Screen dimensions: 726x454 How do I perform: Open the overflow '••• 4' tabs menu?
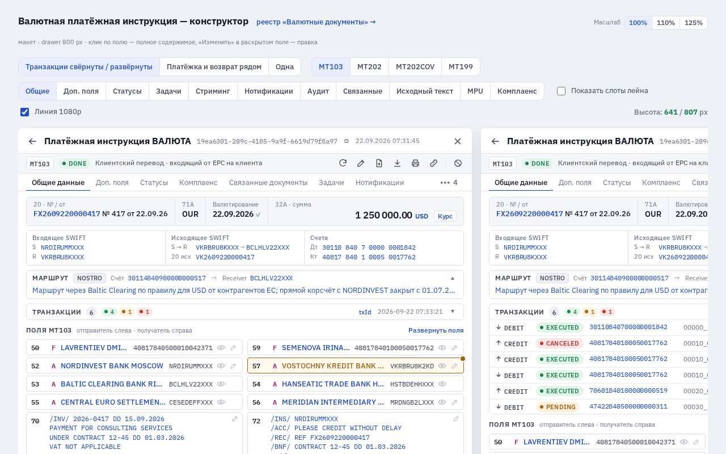[x=449, y=183]
